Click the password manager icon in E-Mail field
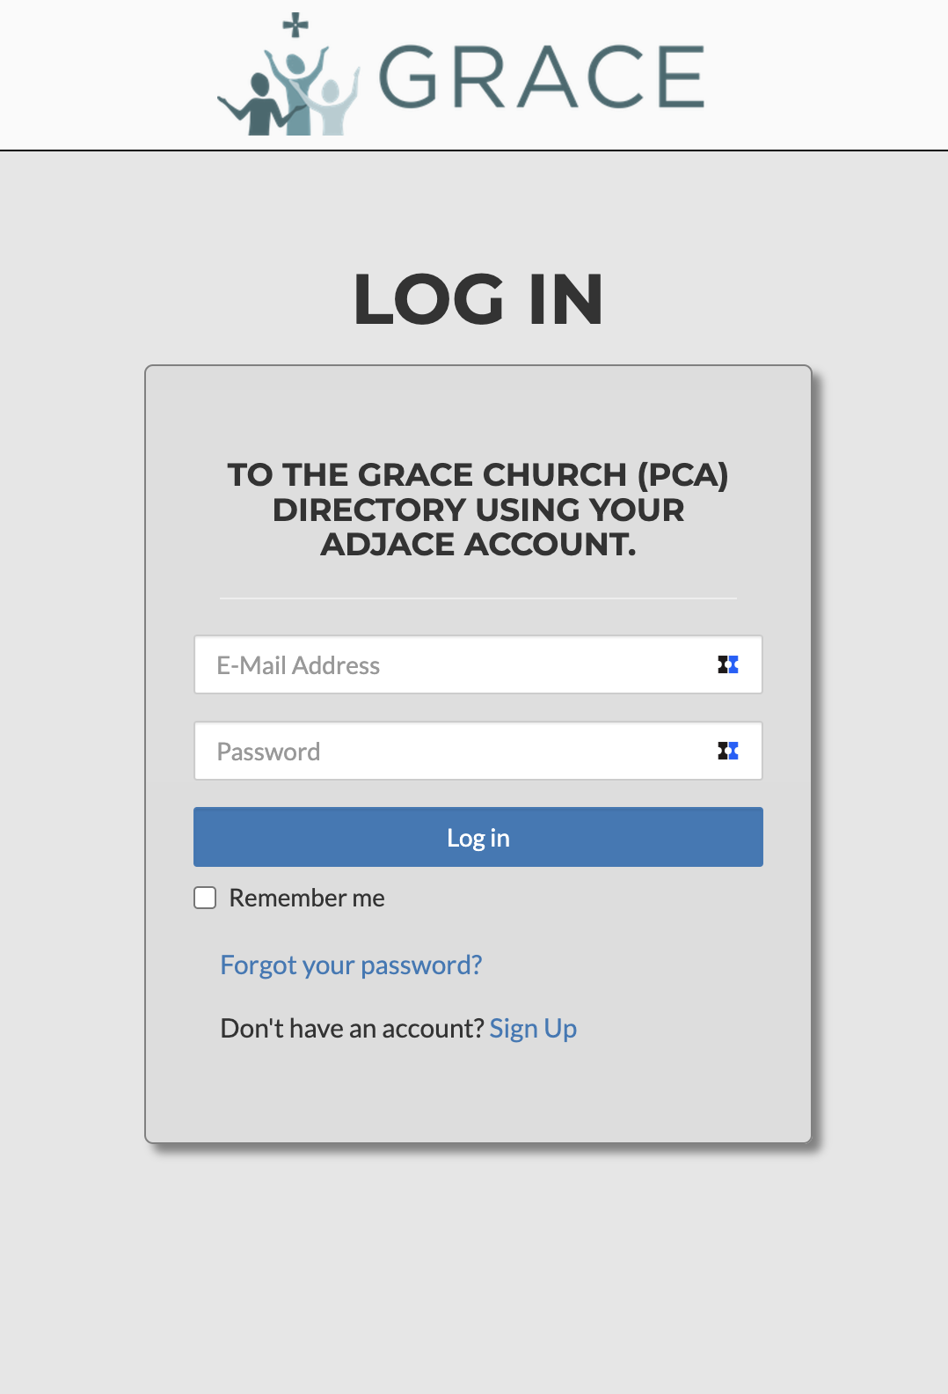Screen dimensions: 948x1394 pos(728,664)
